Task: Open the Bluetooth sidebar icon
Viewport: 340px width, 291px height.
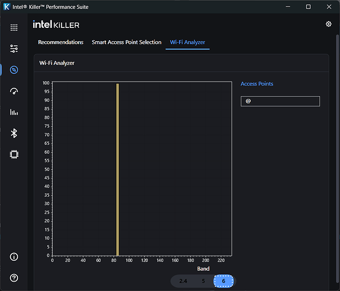Action: coord(14,133)
